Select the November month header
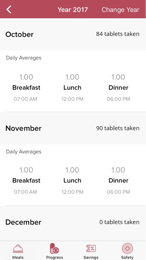This screenshot has width=146, height=260. 23,128
